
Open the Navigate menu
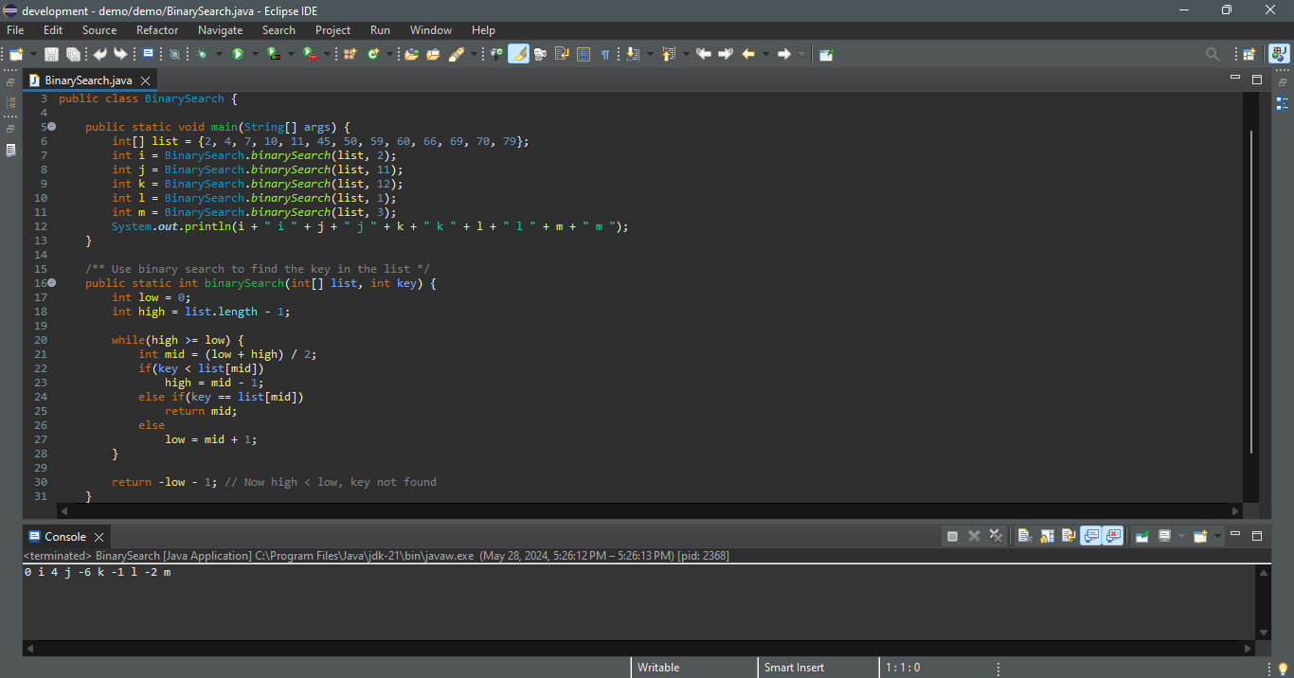[x=220, y=30]
